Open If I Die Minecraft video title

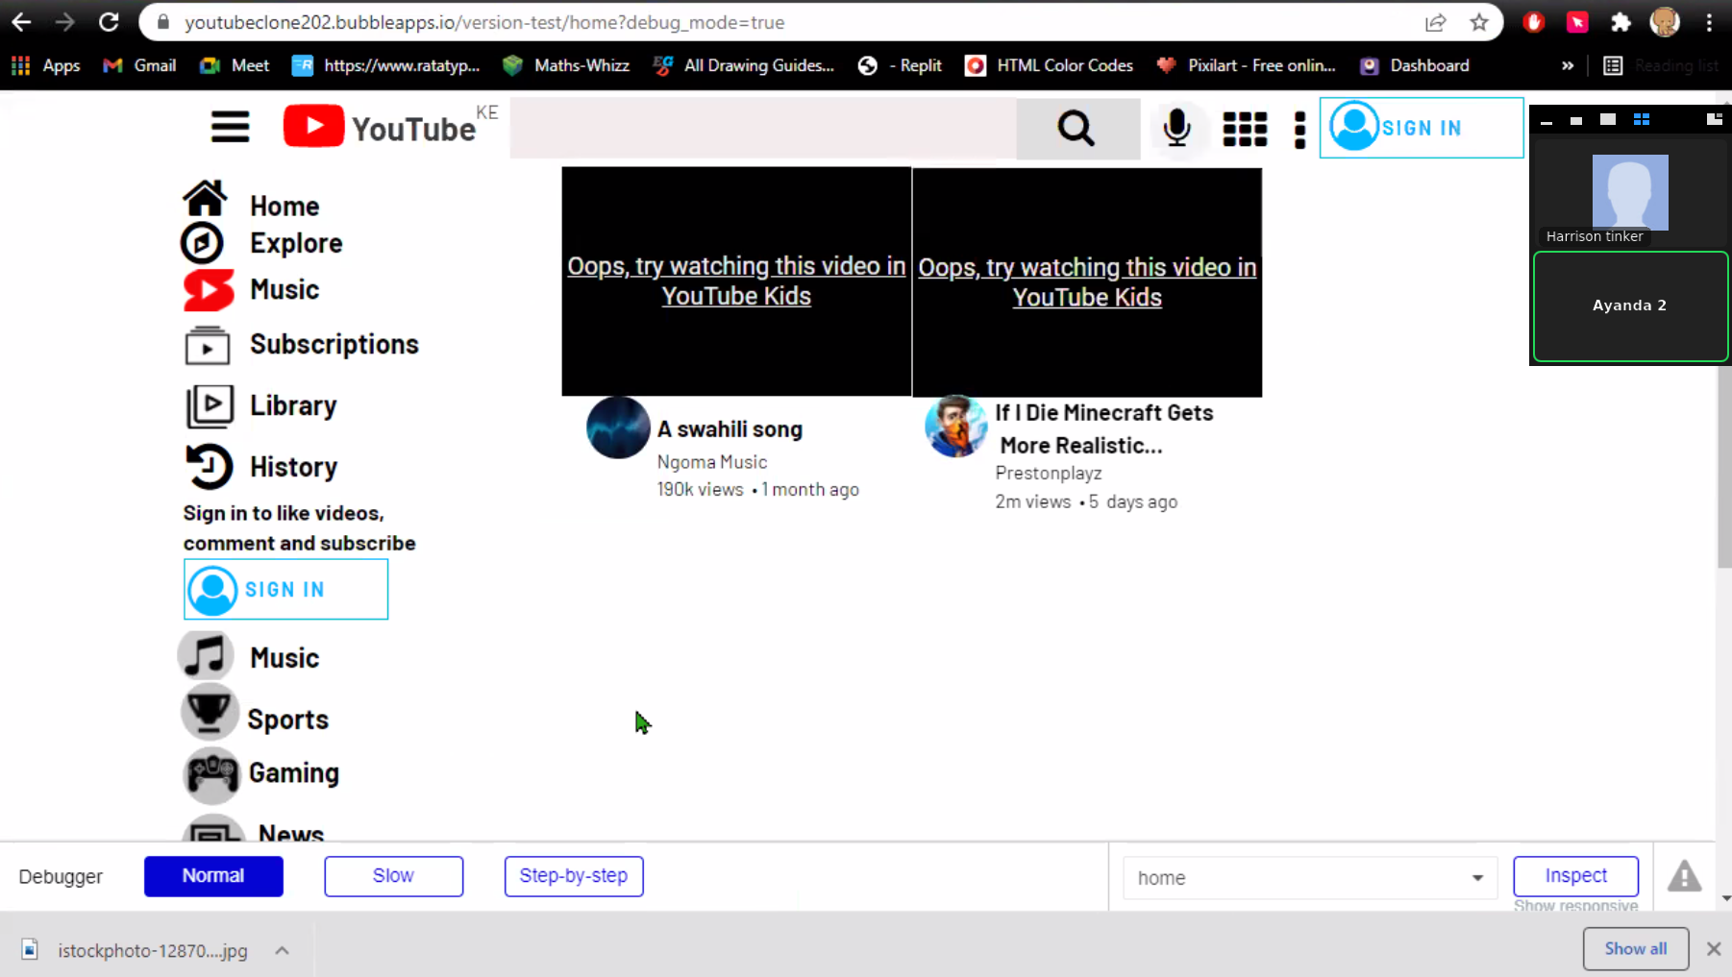[1103, 428]
